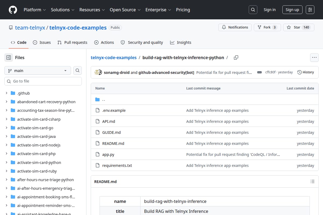Open the Actions tab

(104, 42)
